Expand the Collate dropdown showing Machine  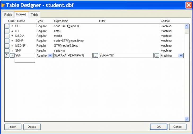click(181, 56)
